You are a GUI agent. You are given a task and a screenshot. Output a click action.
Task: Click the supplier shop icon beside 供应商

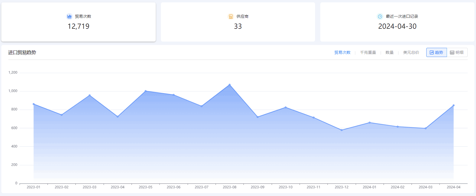point(231,16)
